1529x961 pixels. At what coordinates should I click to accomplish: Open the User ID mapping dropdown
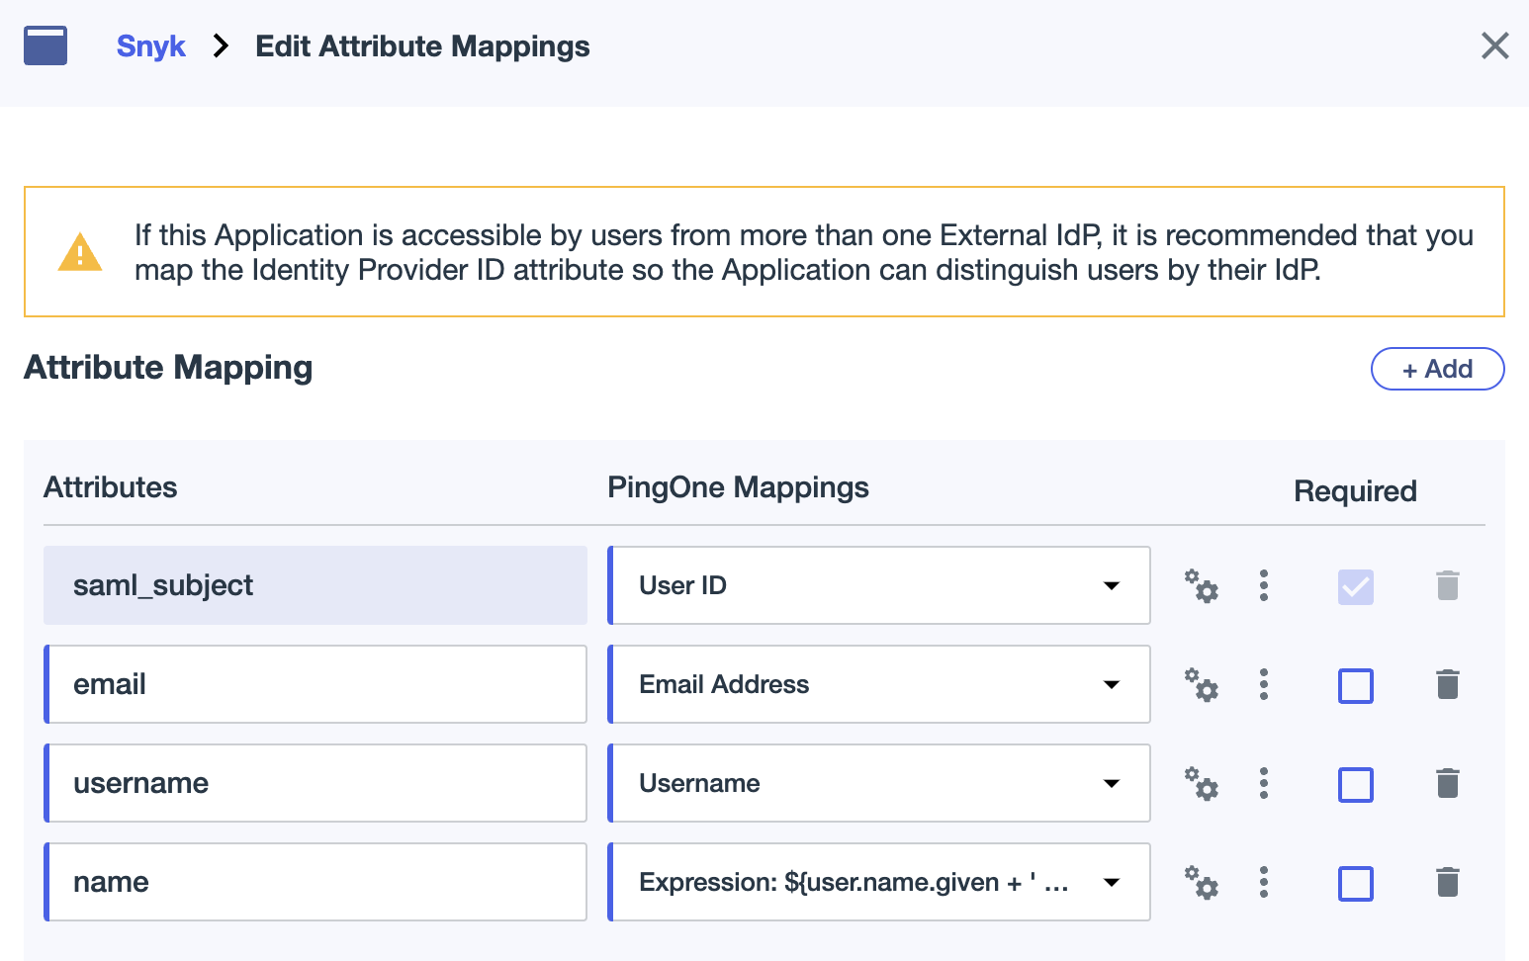pyautogui.click(x=1112, y=585)
